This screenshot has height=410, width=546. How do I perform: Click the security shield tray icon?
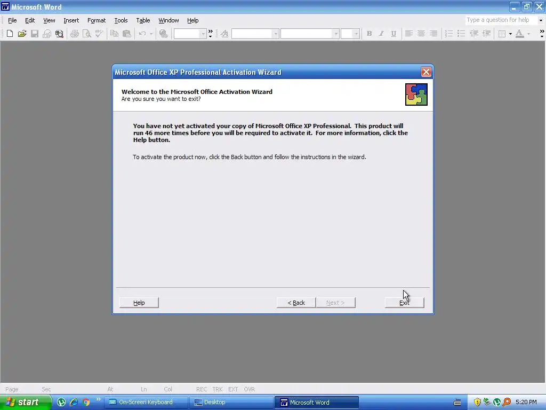click(x=477, y=403)
